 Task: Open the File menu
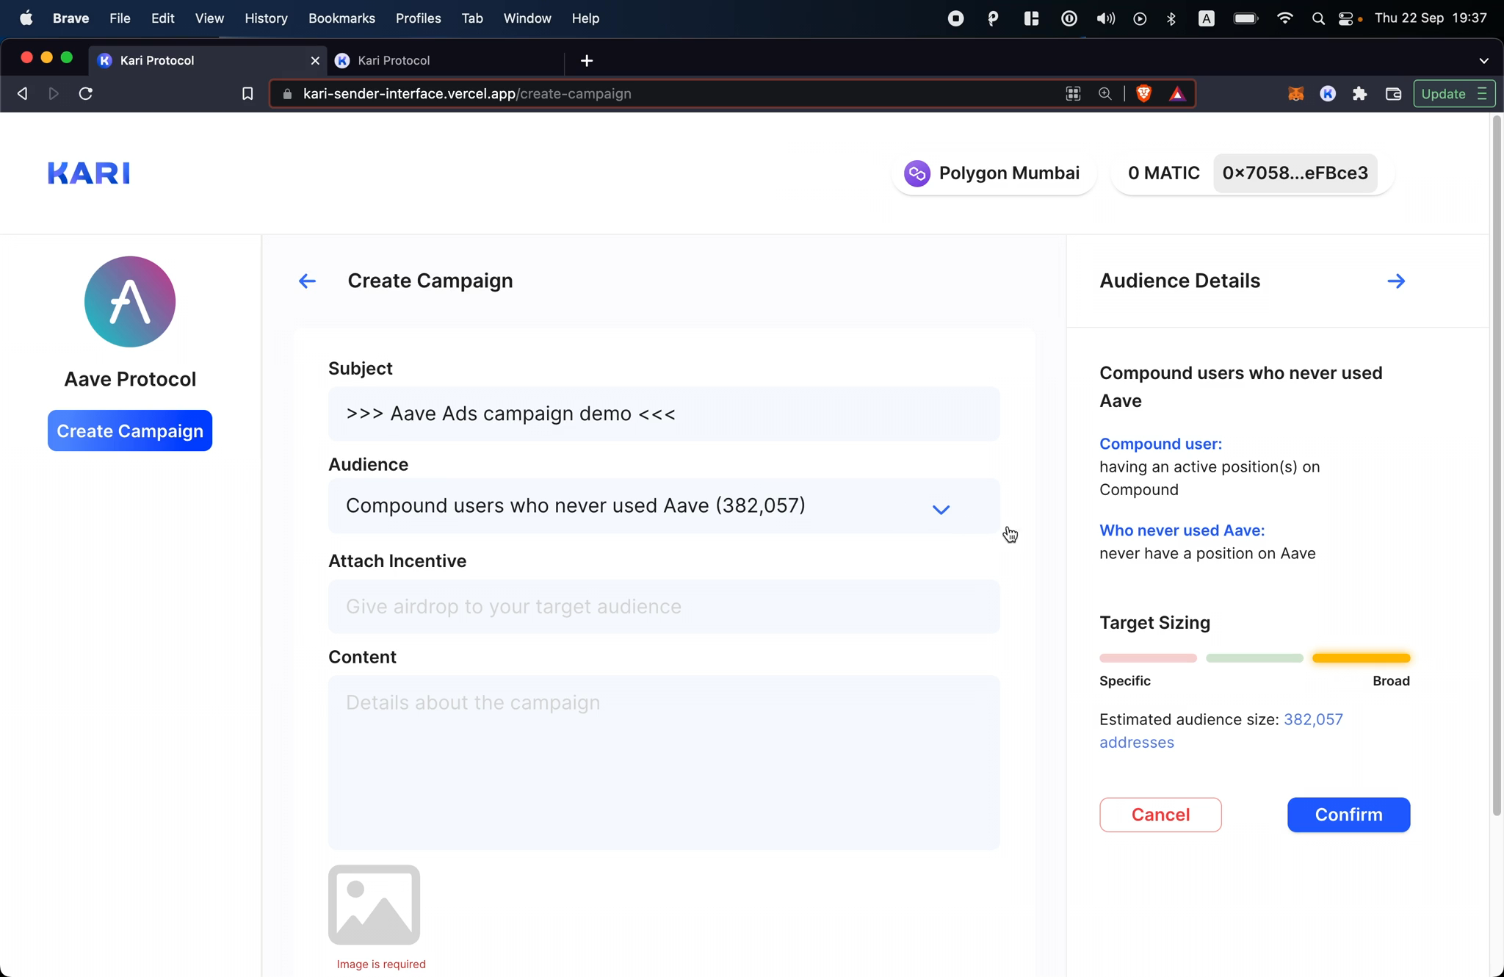pyautogui.click(x=120, y=18)
